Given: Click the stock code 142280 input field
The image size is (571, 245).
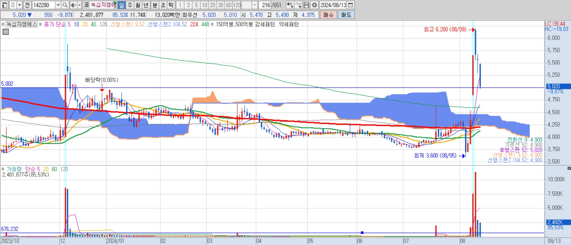Looking at the screenshot, I should (44, 5).
